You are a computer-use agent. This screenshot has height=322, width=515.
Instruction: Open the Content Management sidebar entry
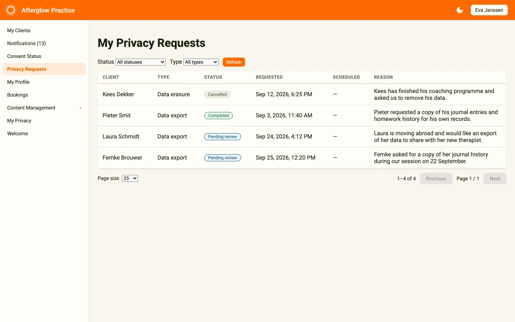click(44, 108)
